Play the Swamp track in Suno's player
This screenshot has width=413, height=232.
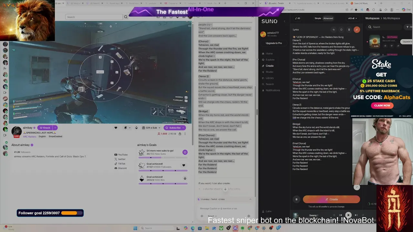tap(348, 215)
